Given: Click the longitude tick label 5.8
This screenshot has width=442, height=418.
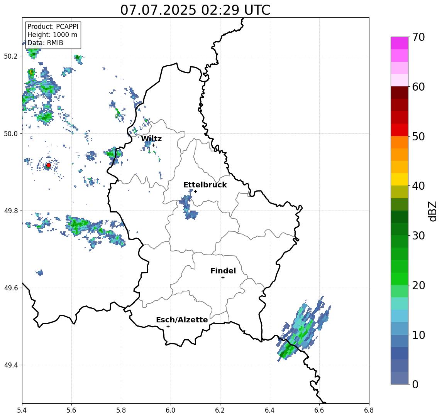Looking at the screenshot, I should pyautogui.click(x=121, y=410).
